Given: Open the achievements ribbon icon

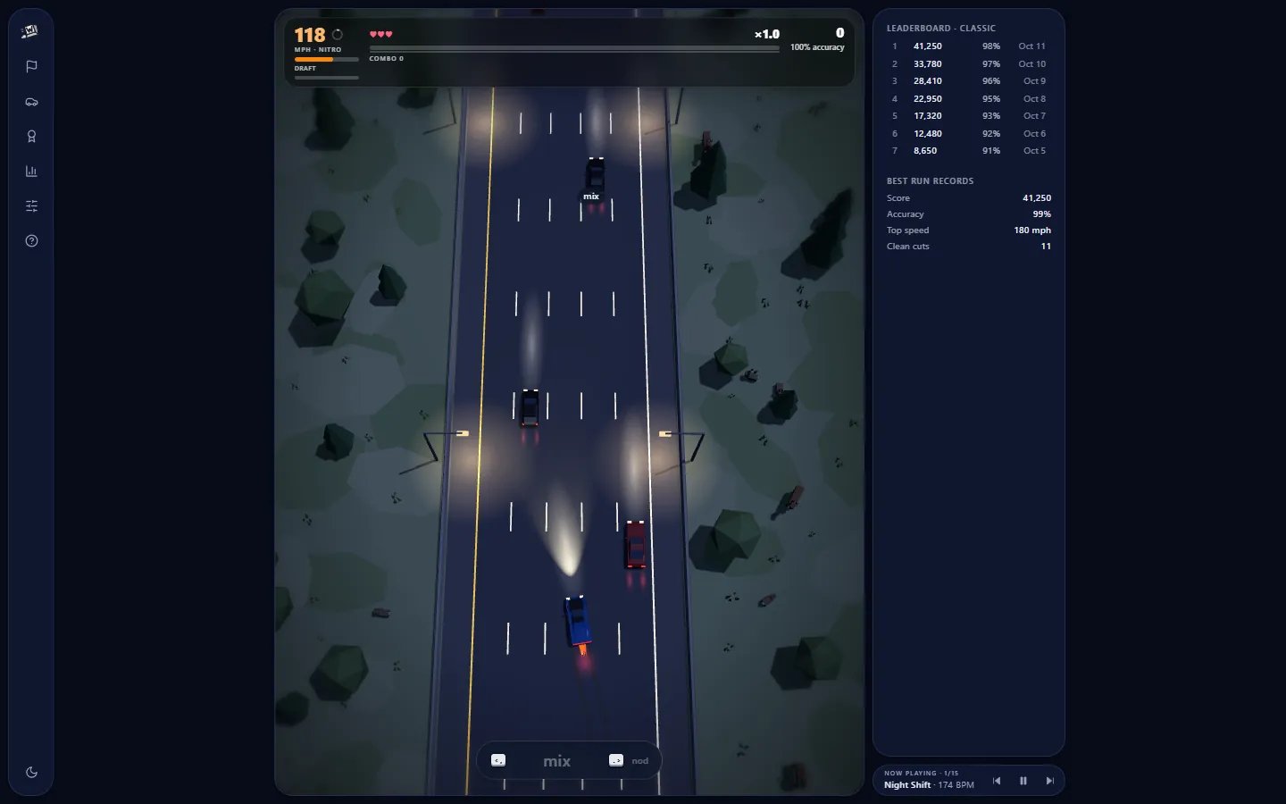Looking at the screenshot, I should [31, 137].
